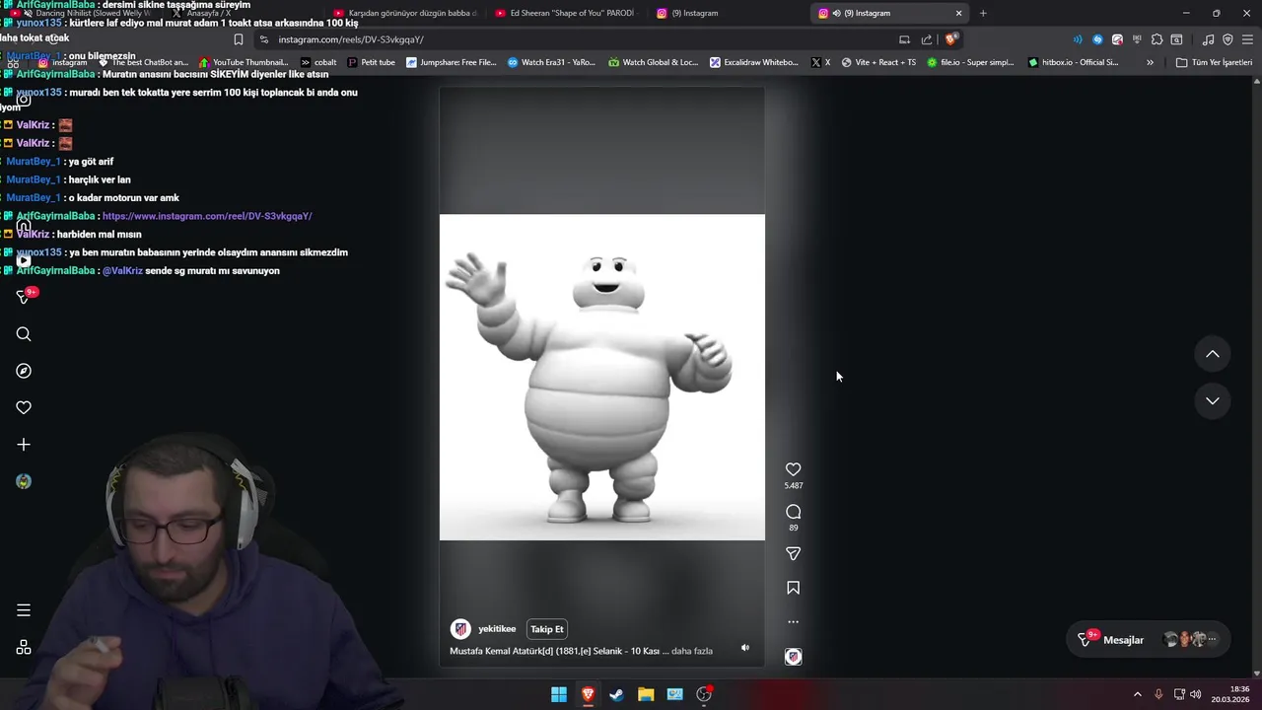1262x710 pixels.
Task: Open hitbox.io Official Site bookmark
Action: (x=1074, y=62)
